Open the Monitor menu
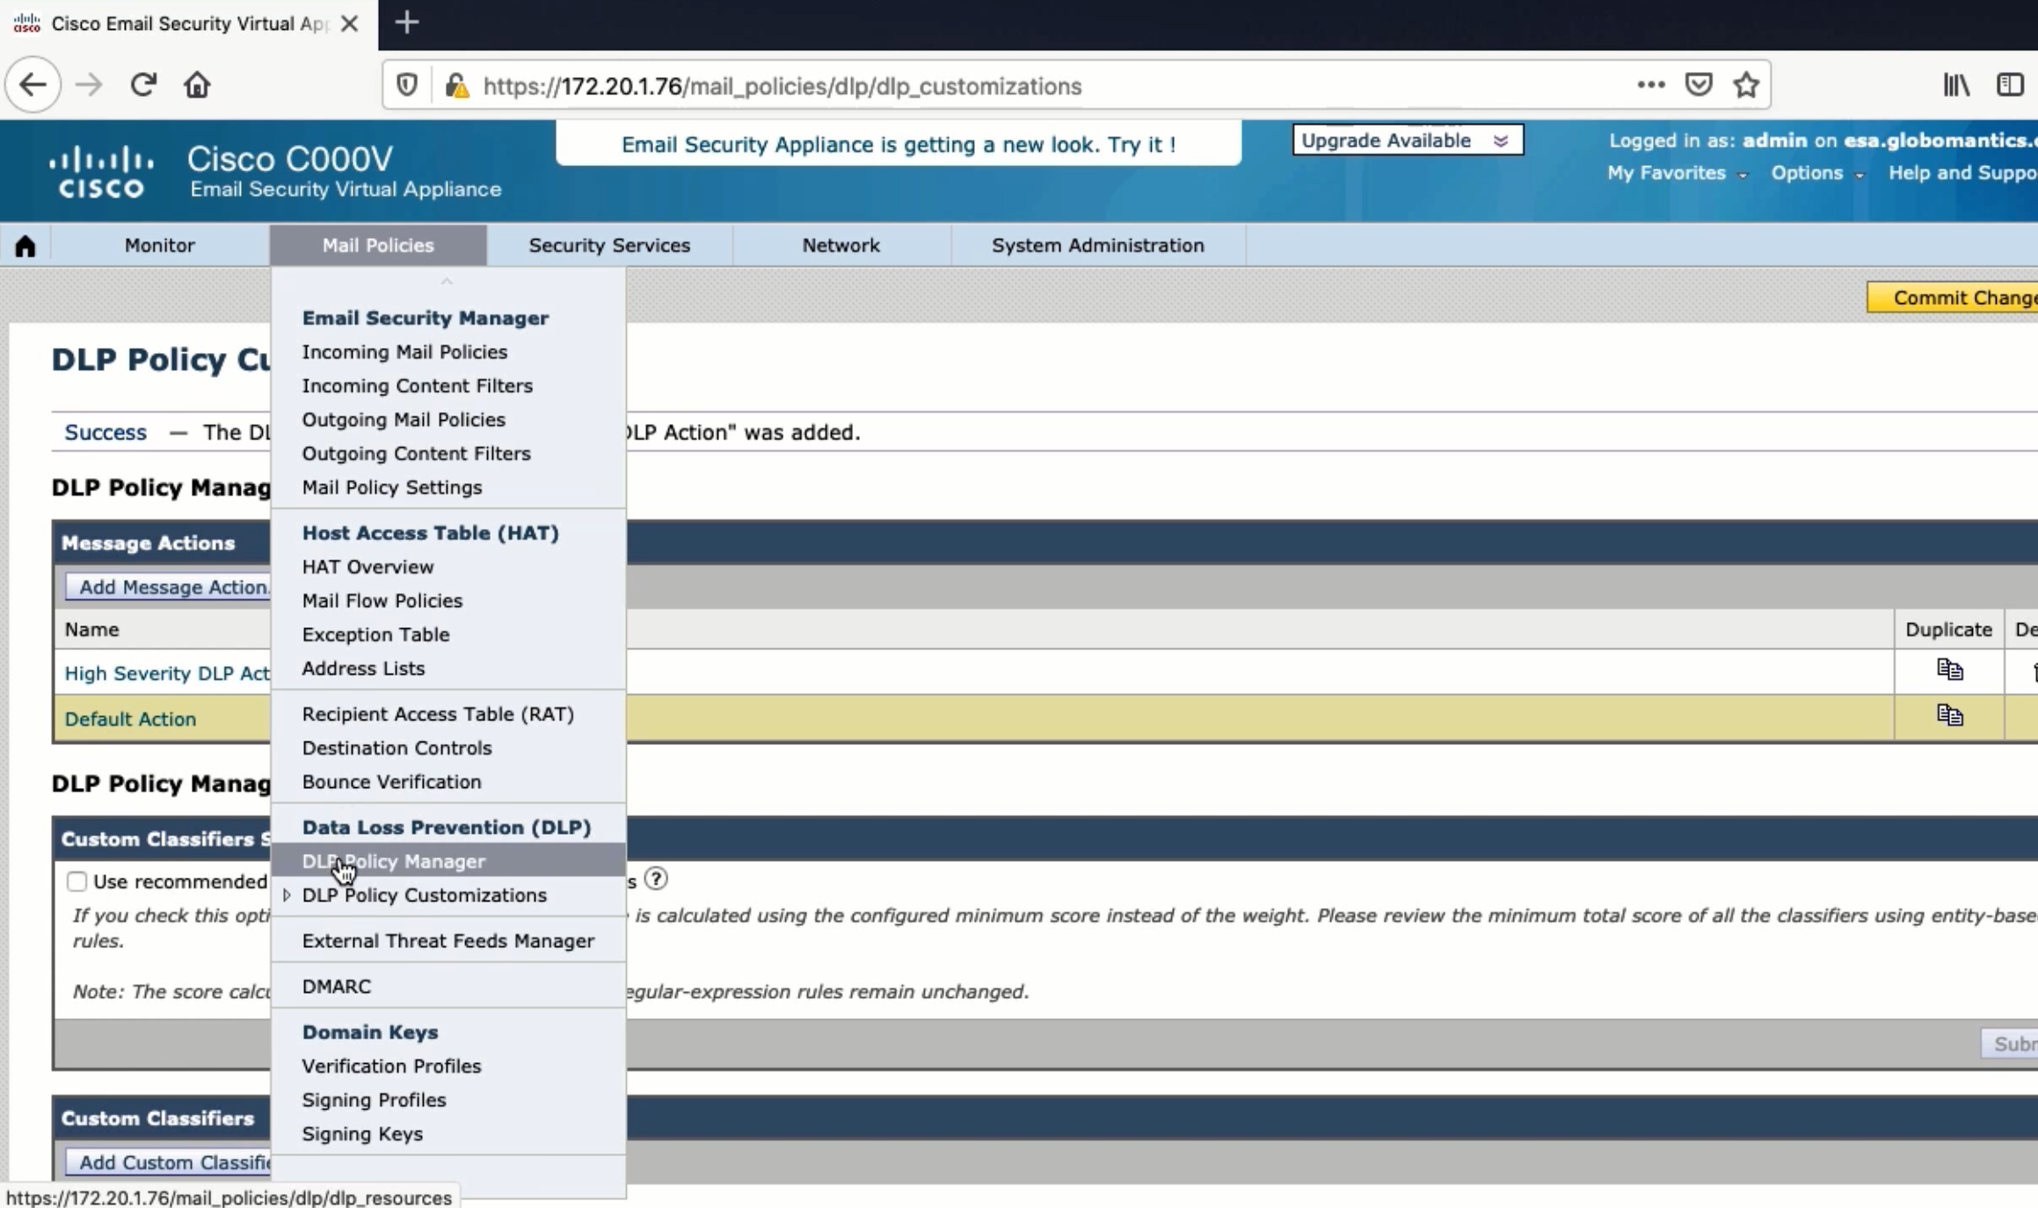The image size is (2038, 1208). (159, 245)
